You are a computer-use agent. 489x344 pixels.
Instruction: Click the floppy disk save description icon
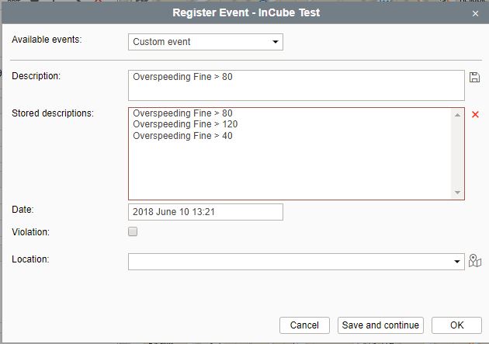click(475, 77)
